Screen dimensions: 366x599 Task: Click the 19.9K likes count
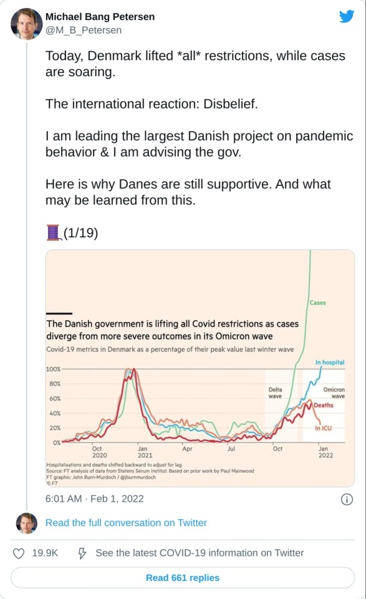coord(45,553)
